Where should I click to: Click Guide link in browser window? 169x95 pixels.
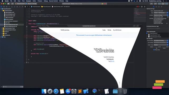click(104, 30)
